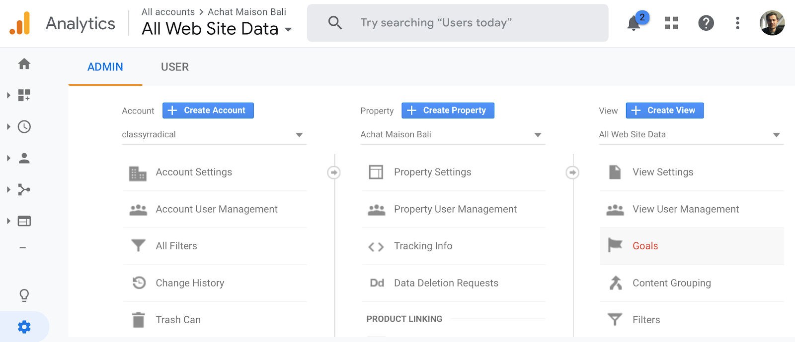Click the account-to-property arrow circle
The width and height of the screenshot is (795, 342).
click(x=334, y=172)
